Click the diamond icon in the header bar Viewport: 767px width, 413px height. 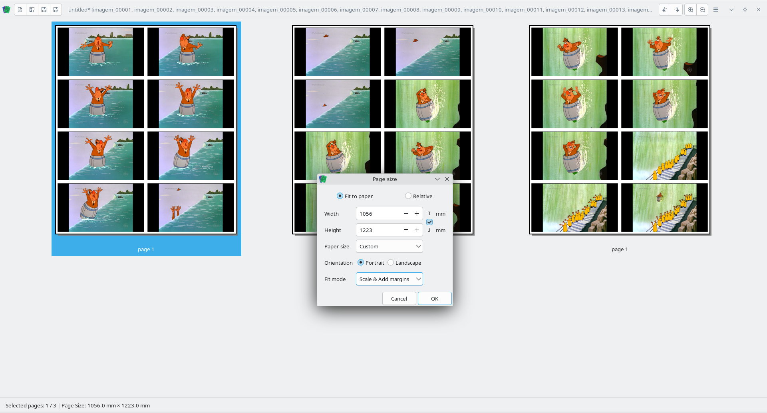click(x=745, y=9)
